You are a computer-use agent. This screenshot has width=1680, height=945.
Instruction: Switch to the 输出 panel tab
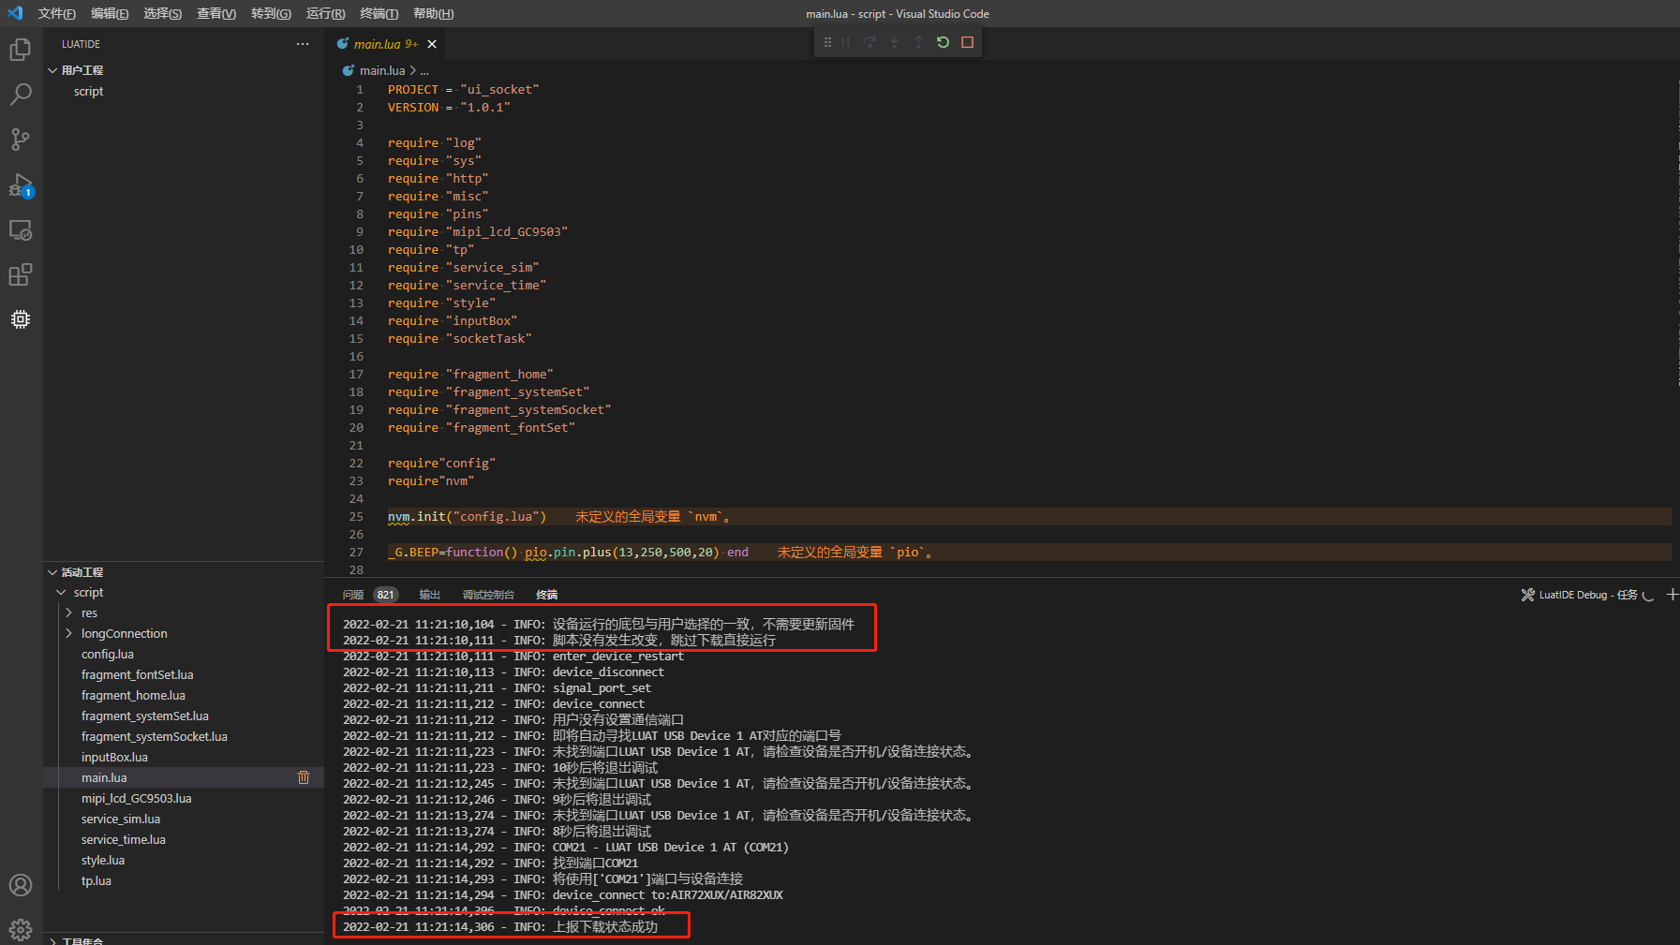tap(430, 595)
